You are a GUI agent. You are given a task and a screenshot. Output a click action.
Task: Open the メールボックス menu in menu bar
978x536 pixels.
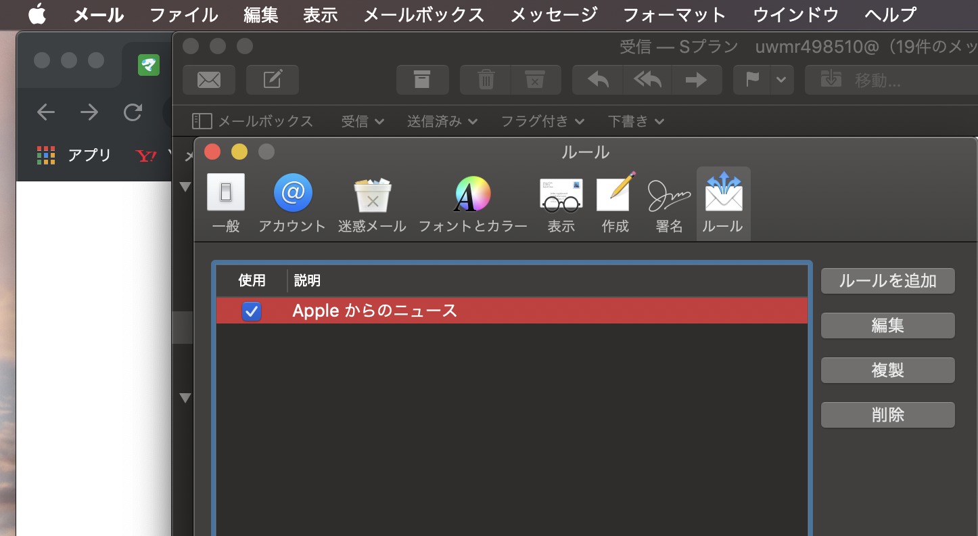click(423, 14)
